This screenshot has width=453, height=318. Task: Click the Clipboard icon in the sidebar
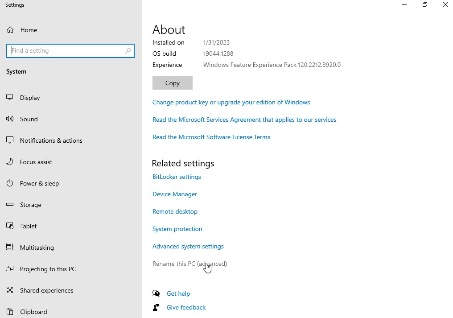(x=9, y=311)
